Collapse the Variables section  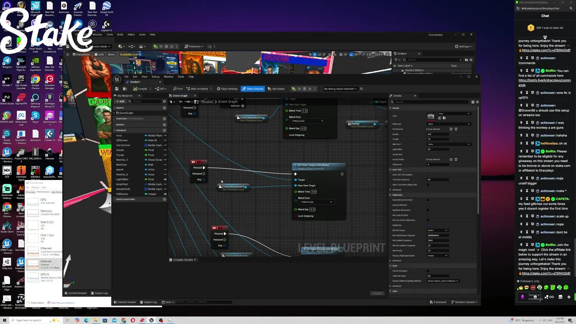coord(115,130)
